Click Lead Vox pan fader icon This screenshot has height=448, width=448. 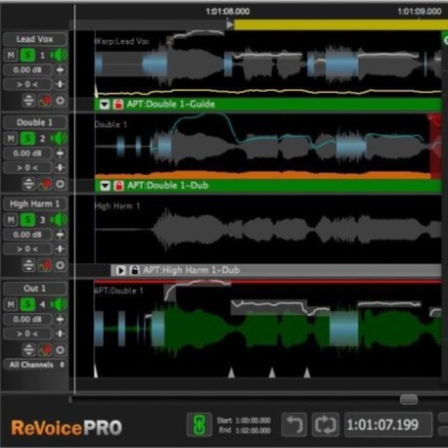(x=60, y=84)
